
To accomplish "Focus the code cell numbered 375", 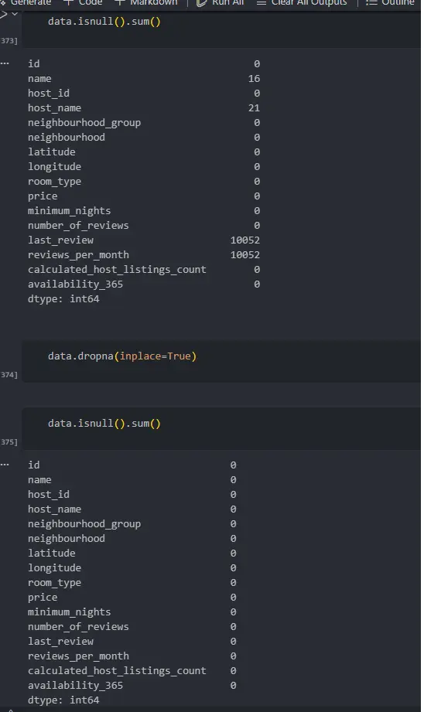I will pos(221,428).
